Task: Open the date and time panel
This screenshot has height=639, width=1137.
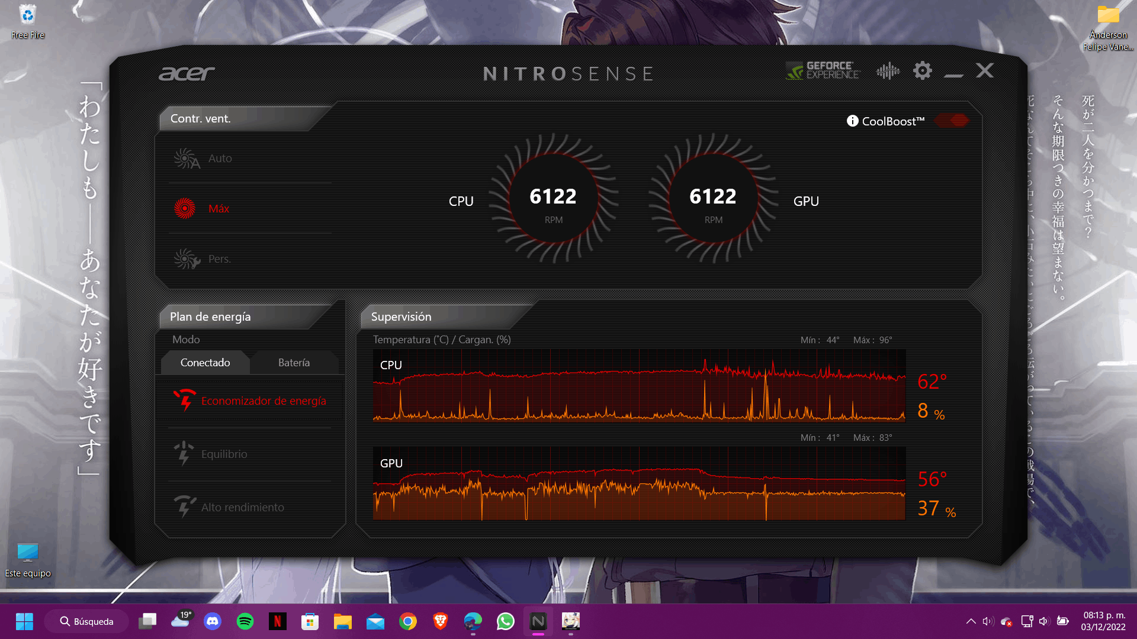Action: pos(1103,621)
